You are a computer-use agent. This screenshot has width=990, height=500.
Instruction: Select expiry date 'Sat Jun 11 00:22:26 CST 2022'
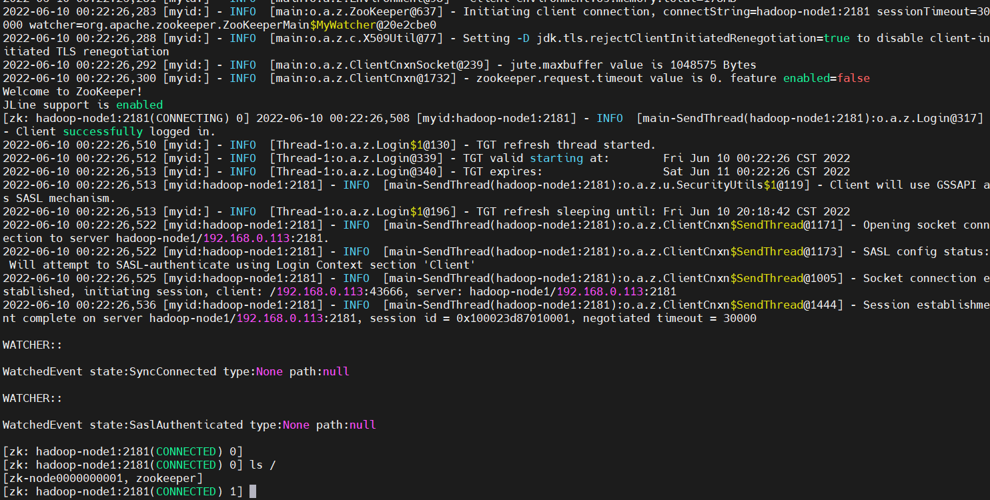pos(757,171)
